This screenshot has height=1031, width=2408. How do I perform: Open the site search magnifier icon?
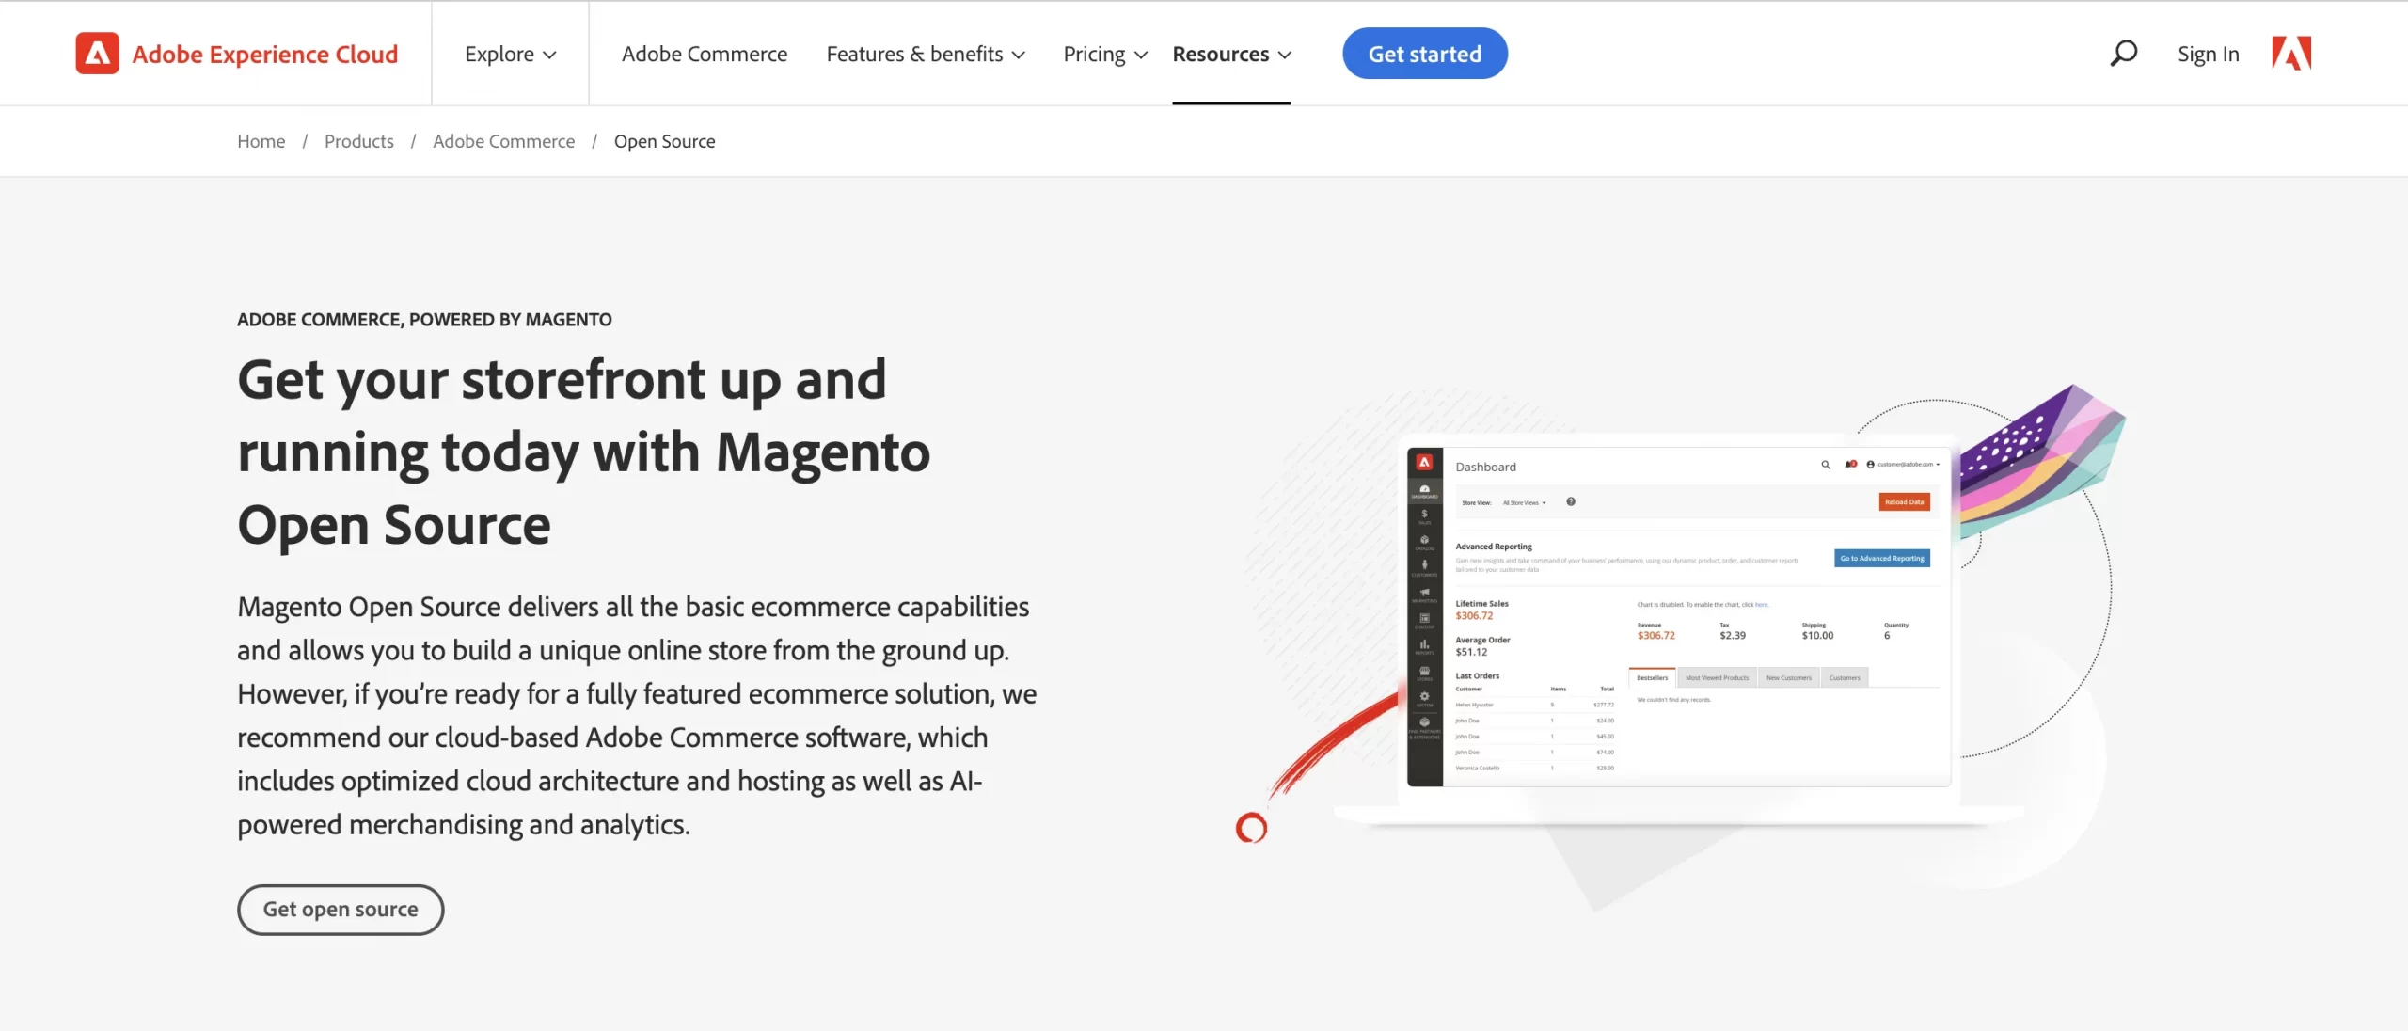[x=2123, y=54]
